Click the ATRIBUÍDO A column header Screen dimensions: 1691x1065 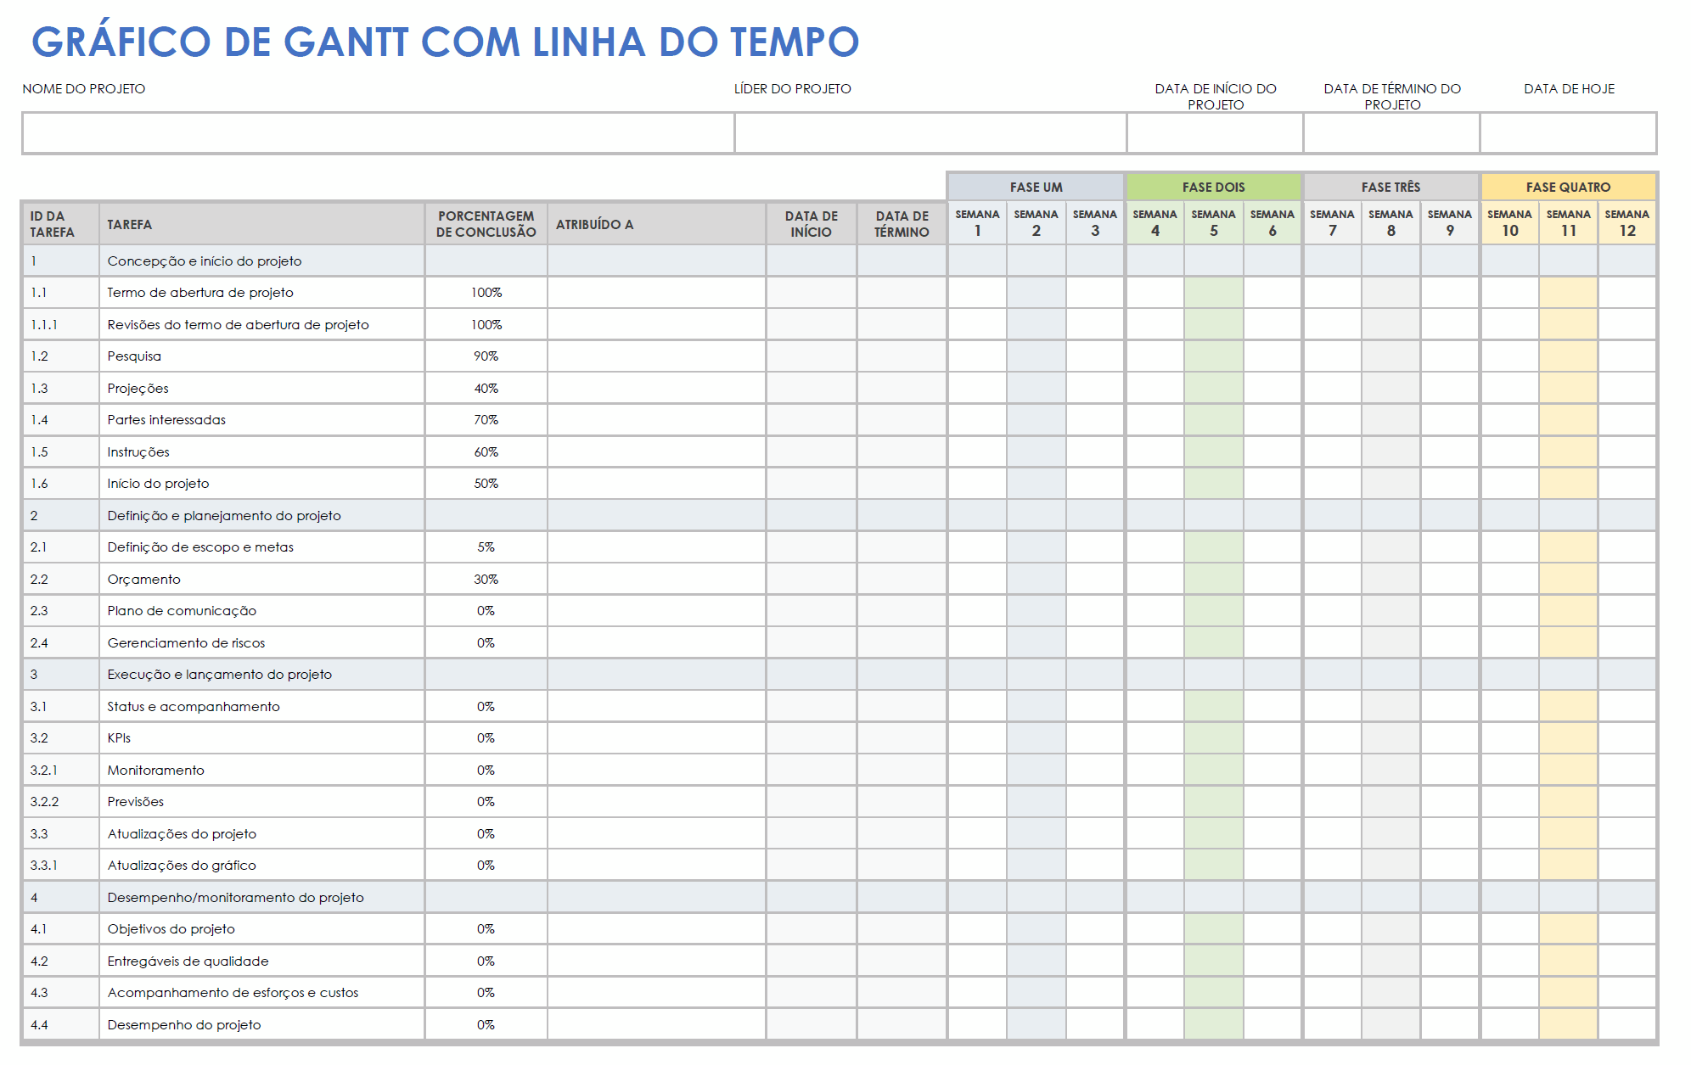[656, 224]
